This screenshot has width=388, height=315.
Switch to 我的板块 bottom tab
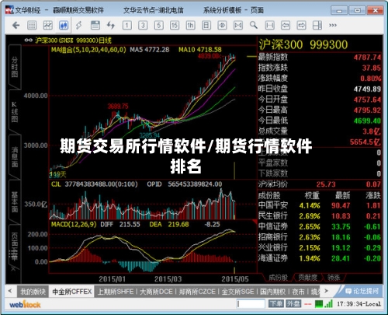pyautogui.click(x=33, y=292)
